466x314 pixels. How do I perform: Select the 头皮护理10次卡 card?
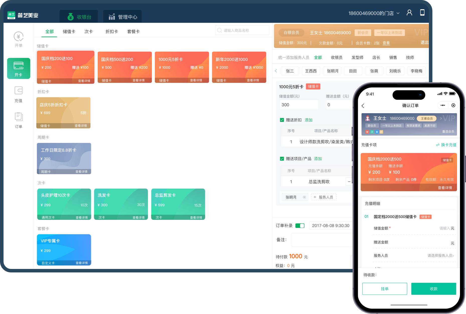coord(64,204)
